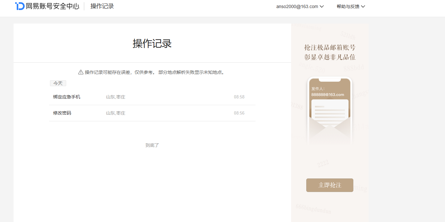Open the anso2000@163.com account dropdown

click(300, 6)
